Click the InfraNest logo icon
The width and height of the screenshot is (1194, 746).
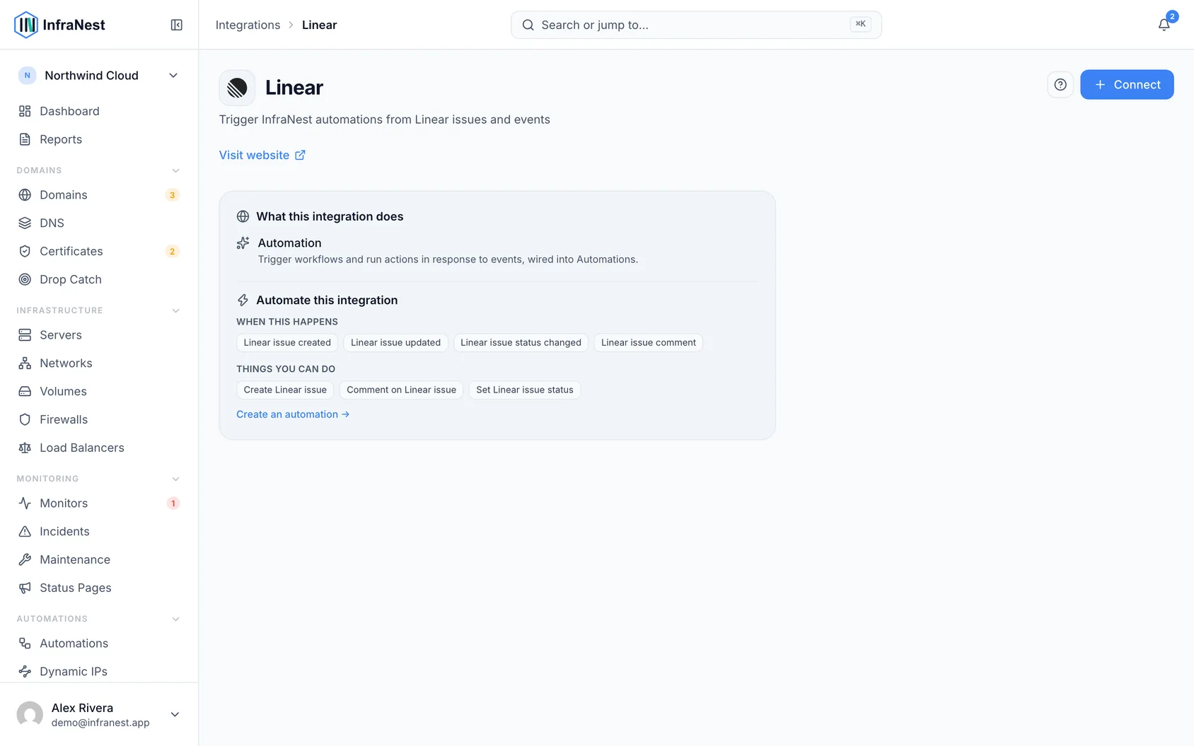[26, 25]
